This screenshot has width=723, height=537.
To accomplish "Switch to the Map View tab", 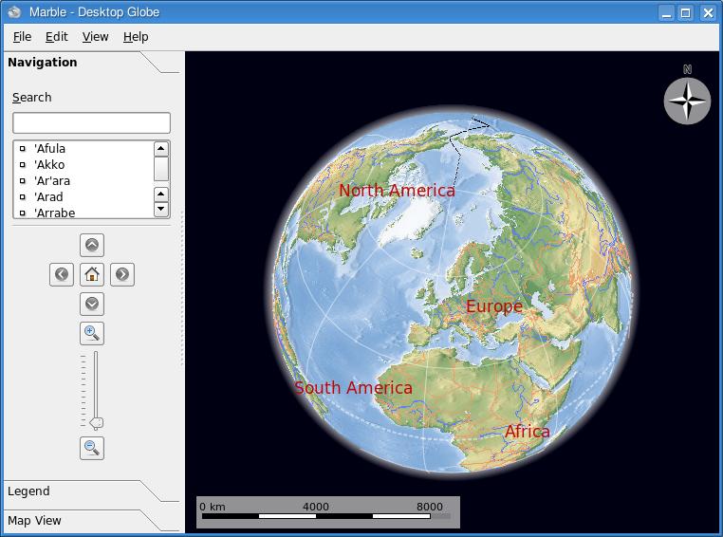I will coord(35,521).
